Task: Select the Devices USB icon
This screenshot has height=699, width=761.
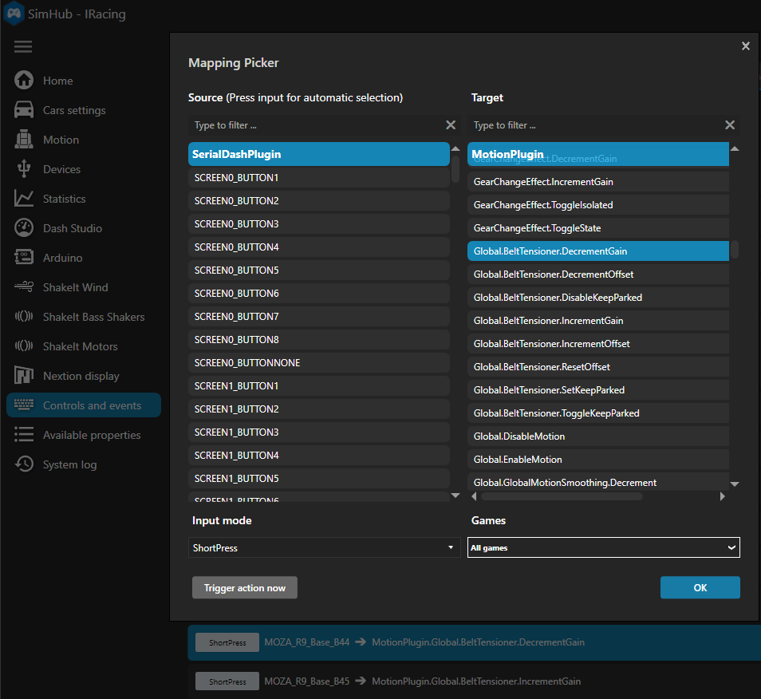Action: [24, 169]
